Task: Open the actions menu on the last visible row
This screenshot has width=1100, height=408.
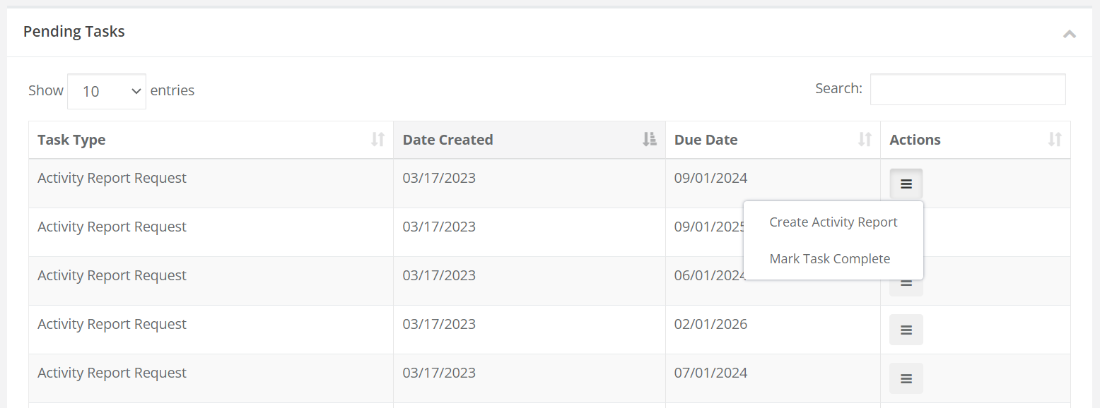Action: pos(906,378)
